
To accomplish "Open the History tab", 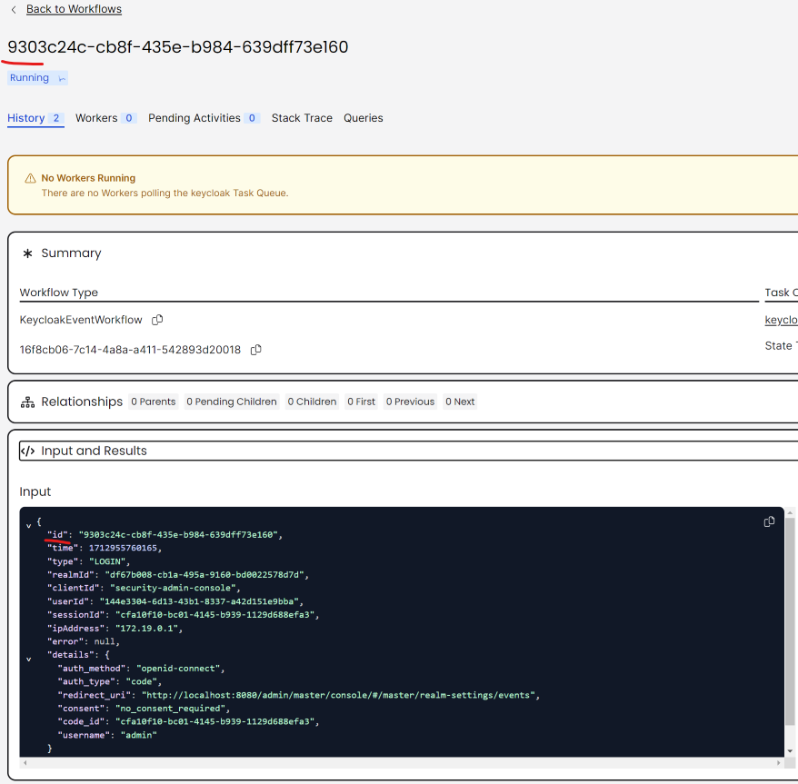I will (35, 118).
